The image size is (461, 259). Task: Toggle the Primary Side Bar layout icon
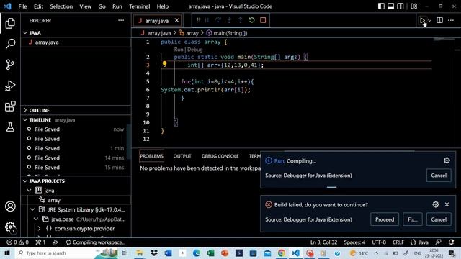[x=381, y=6]
